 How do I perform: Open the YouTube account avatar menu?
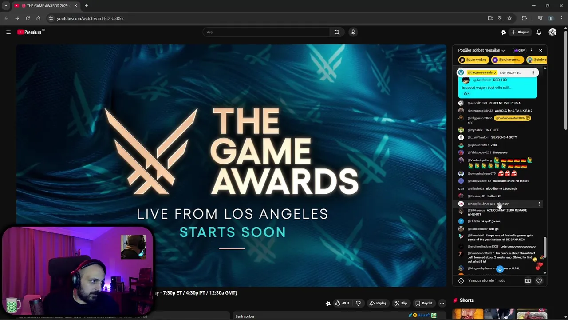(552, 32)
